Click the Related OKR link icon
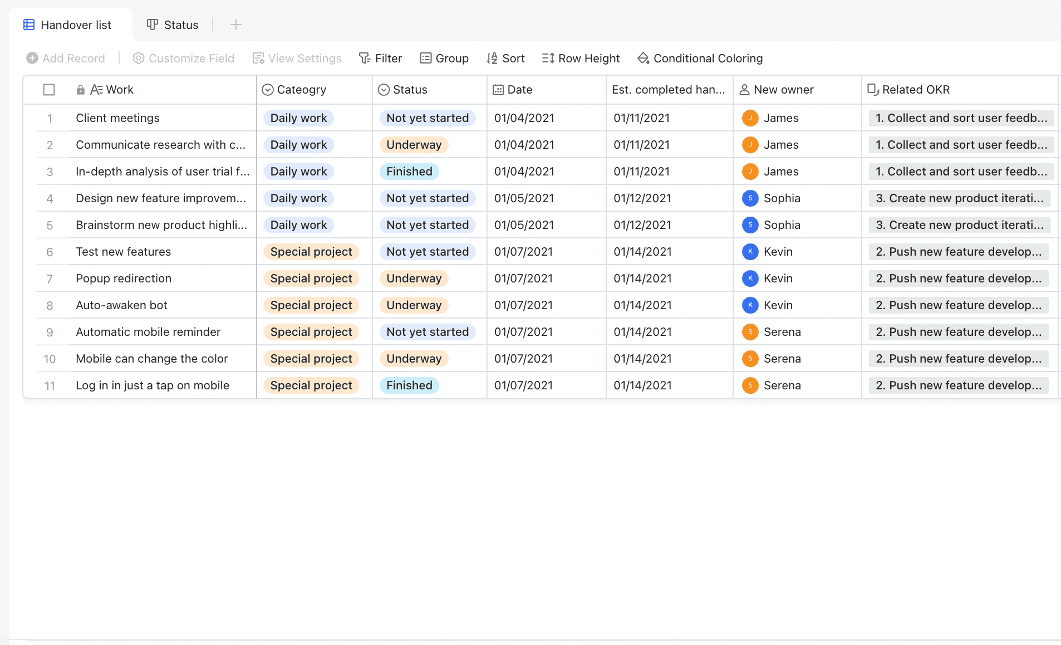This screenshot has height=645, width=1061. [873, 90]
